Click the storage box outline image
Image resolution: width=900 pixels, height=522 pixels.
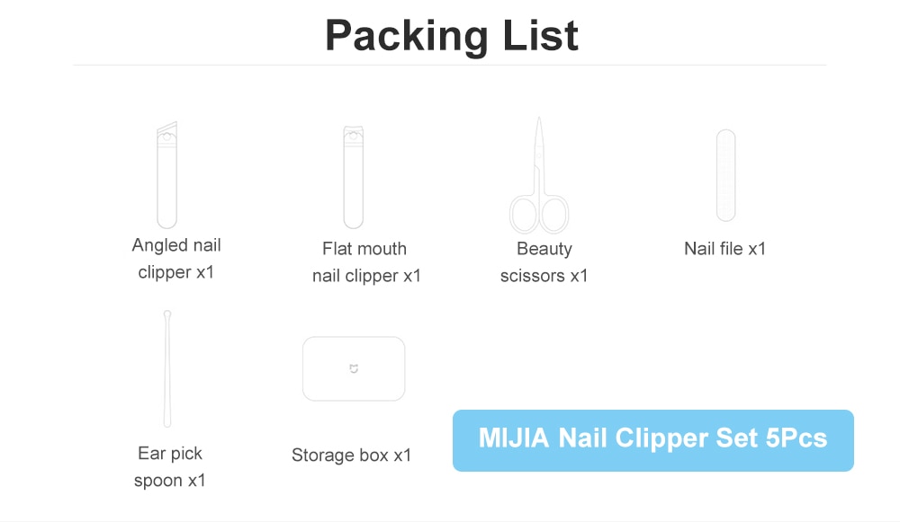click(354, 368)
